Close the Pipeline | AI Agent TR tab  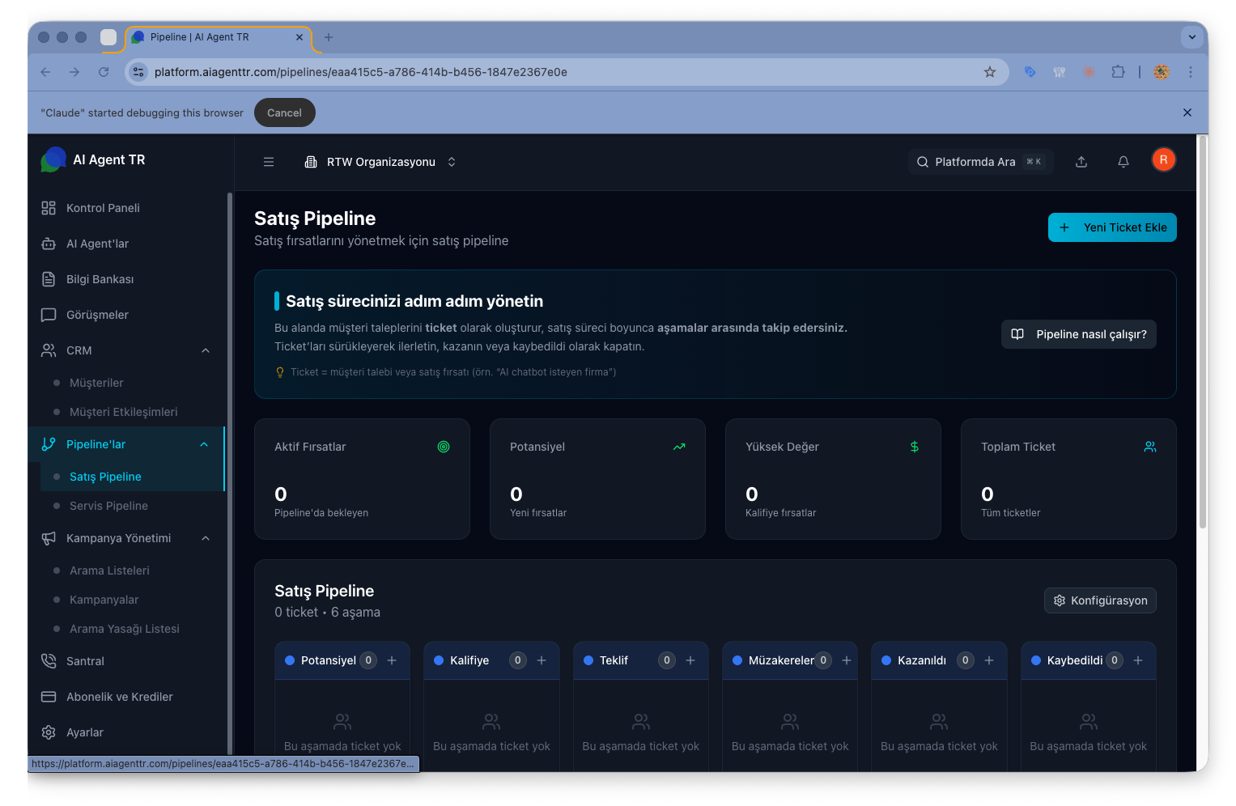click(299, 37)
